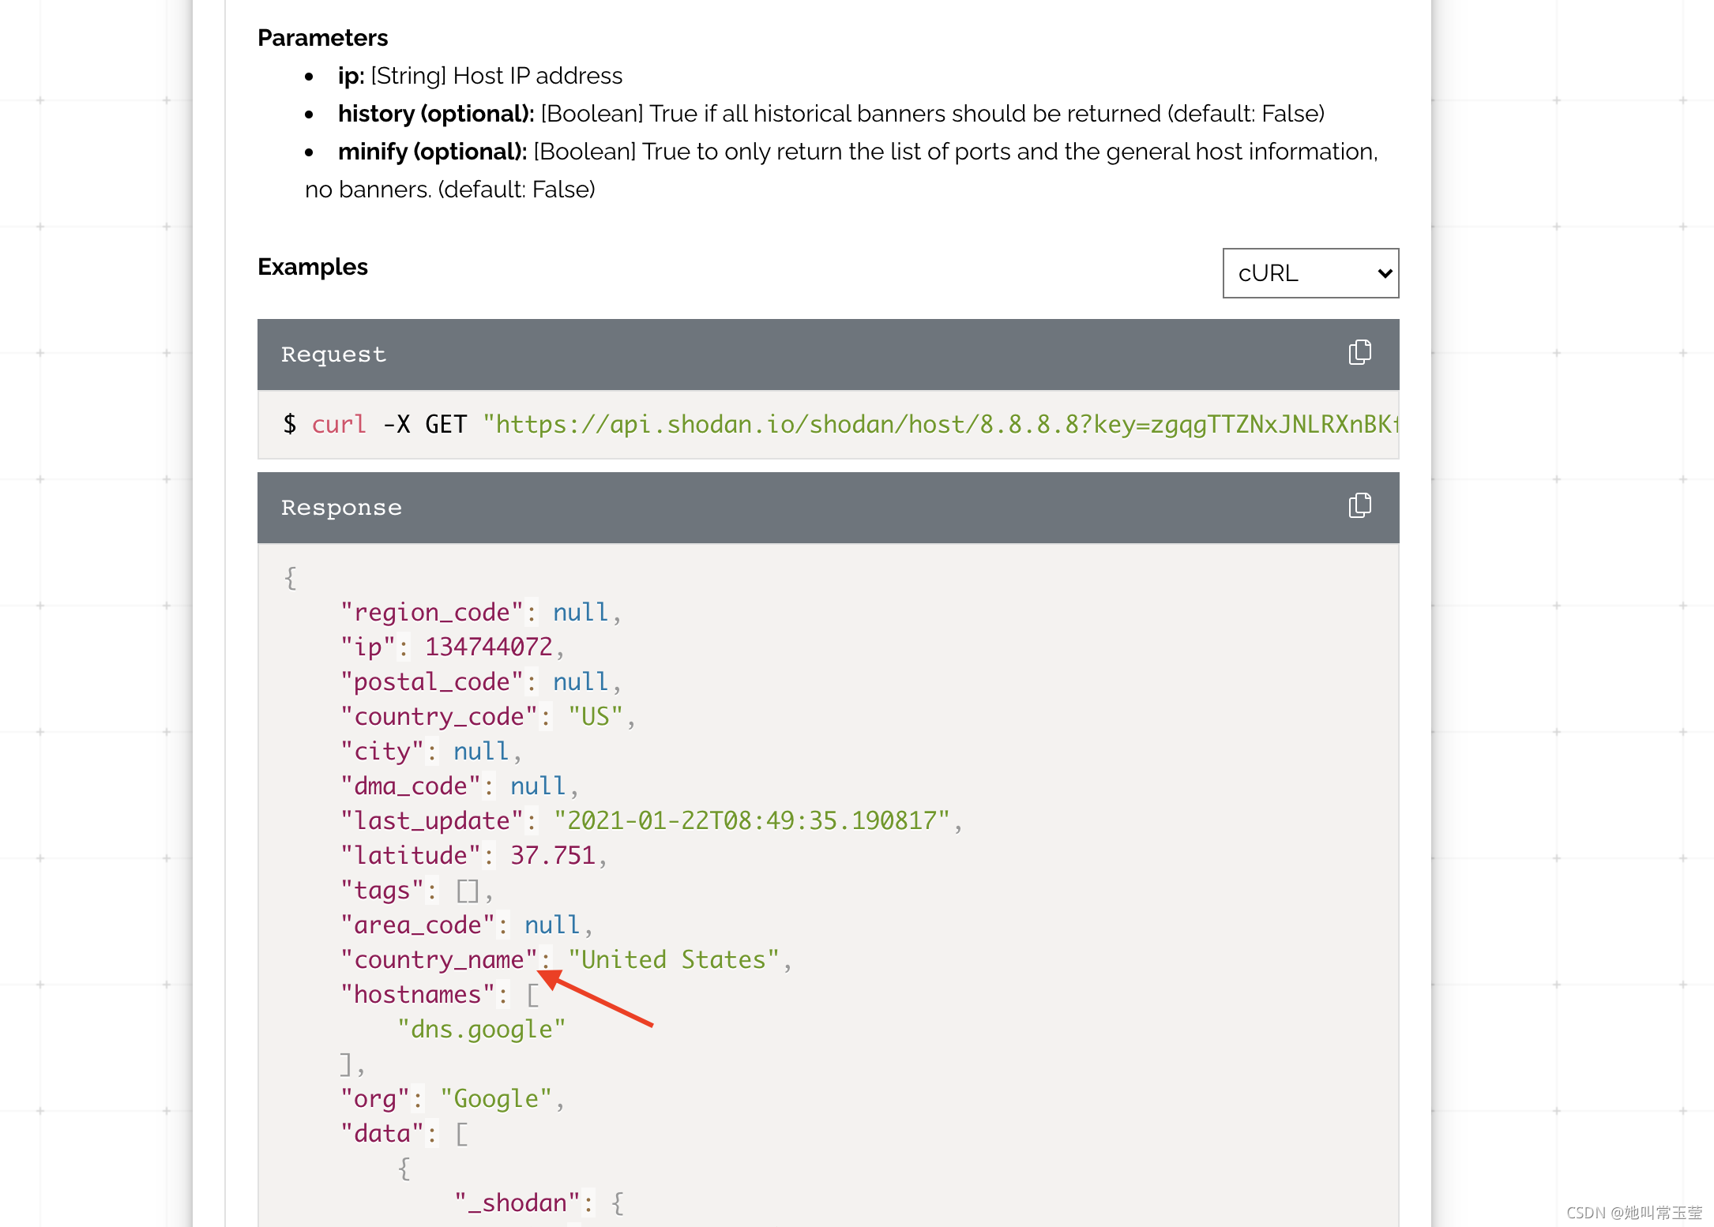This screenshot has height=1227, width=1714.
Task: Click the "region_code" key line
Action: [481, 612]
